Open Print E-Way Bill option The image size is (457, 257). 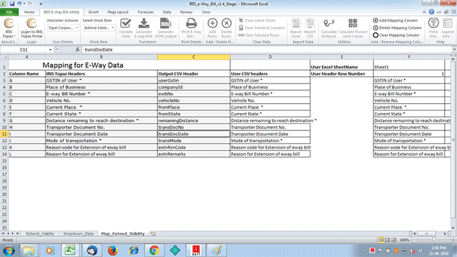[191, 28]
